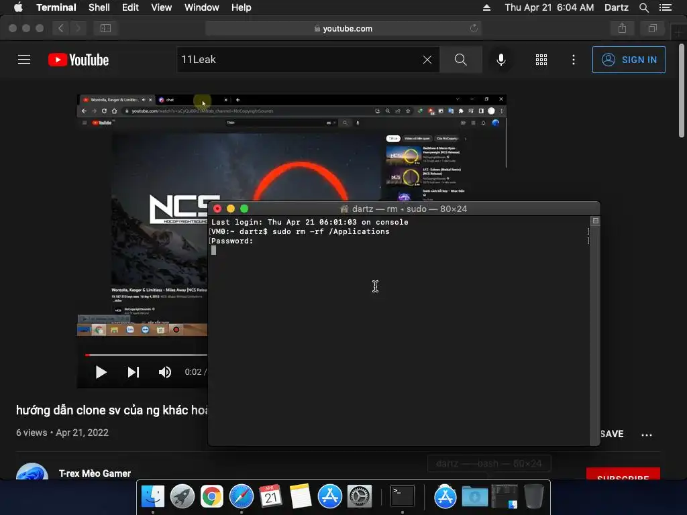
Task: Open the Edit menu
Action: [x=130, y=7]
